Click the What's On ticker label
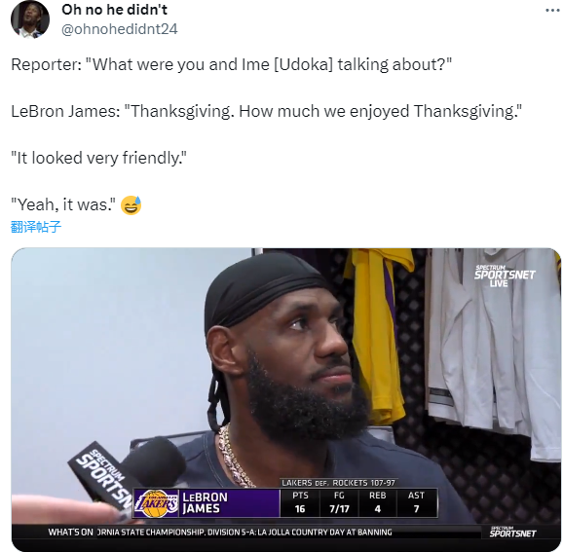 (x=71, y=533)
